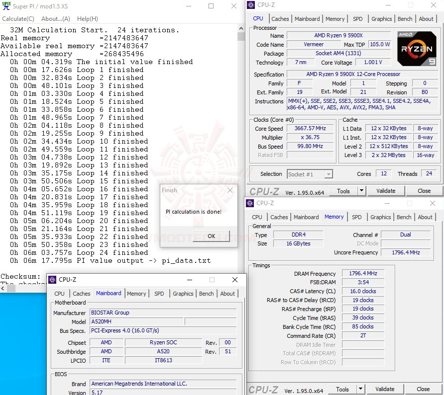
Task: Maximize the Super PI window
Action: tap(211, 6)
